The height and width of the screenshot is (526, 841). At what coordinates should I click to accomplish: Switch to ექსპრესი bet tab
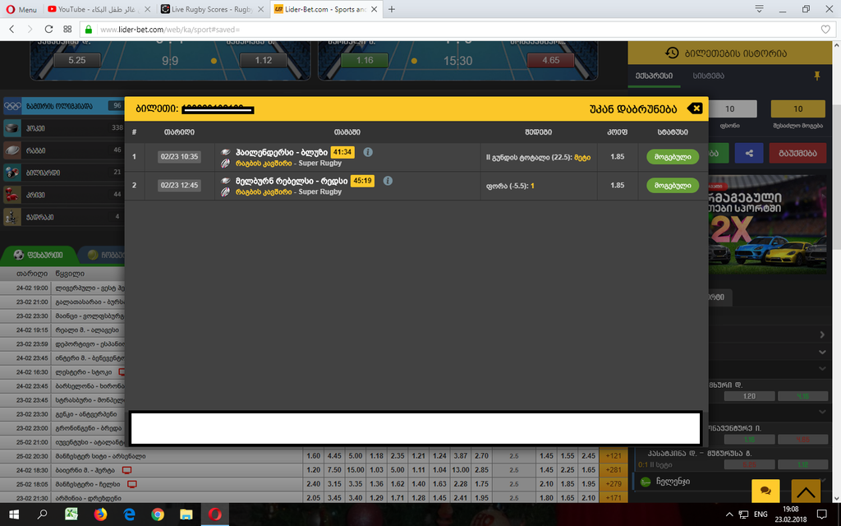[x=654, y=76]
